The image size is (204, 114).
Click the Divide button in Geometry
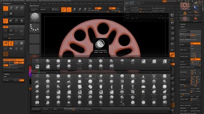click(x=185, y=45)
